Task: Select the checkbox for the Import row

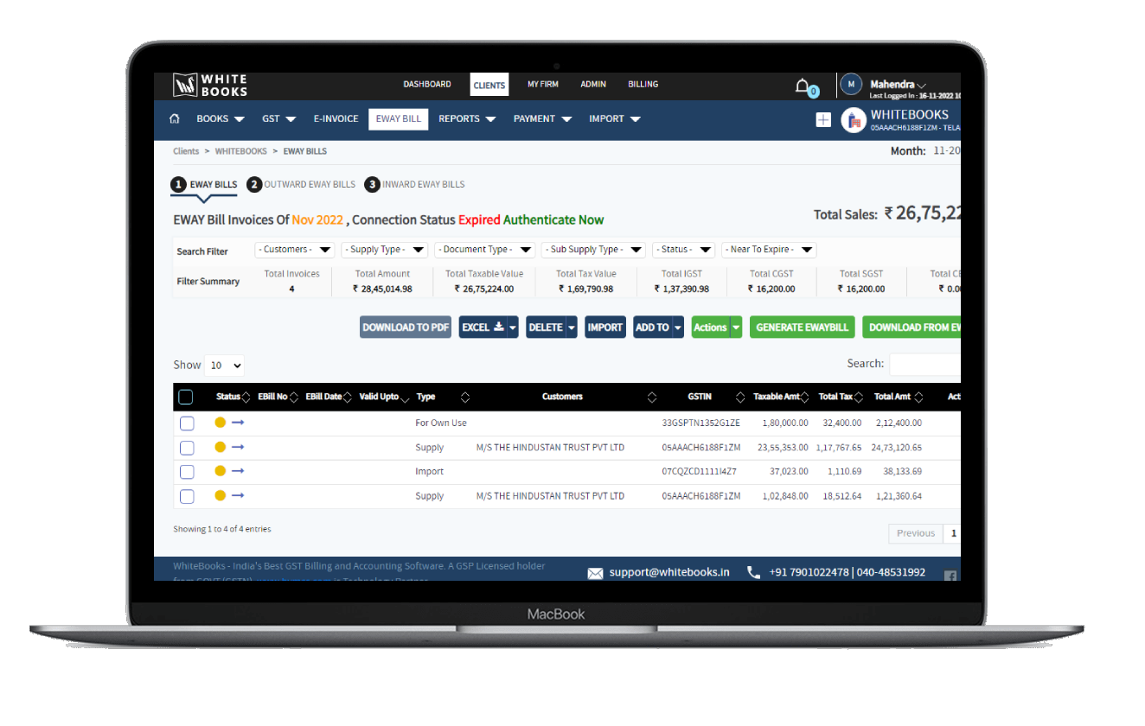Action: coord(187,472)
